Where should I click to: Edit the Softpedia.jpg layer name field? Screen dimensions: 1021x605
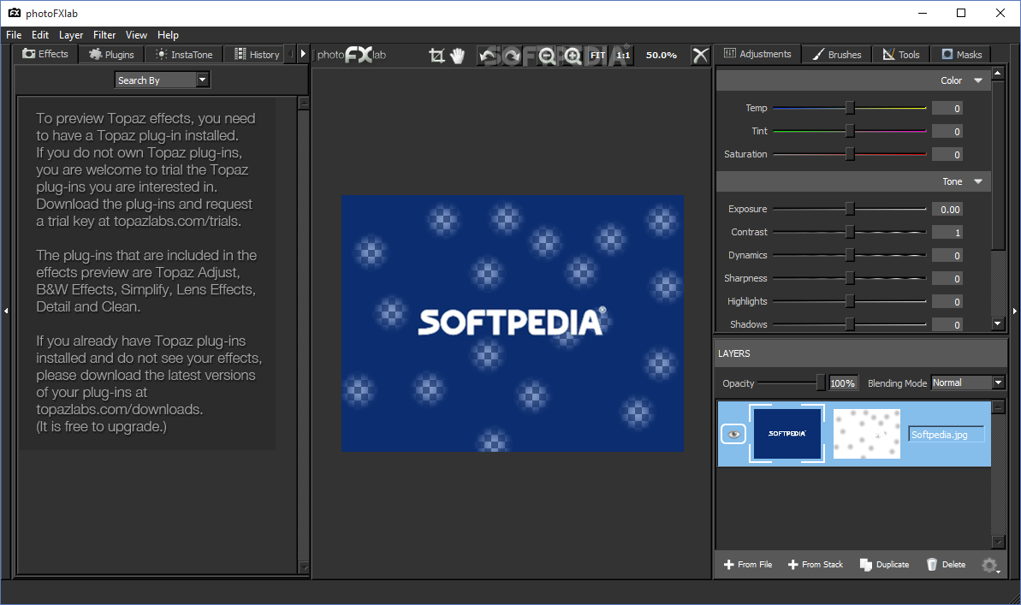[x=947, y=435]
